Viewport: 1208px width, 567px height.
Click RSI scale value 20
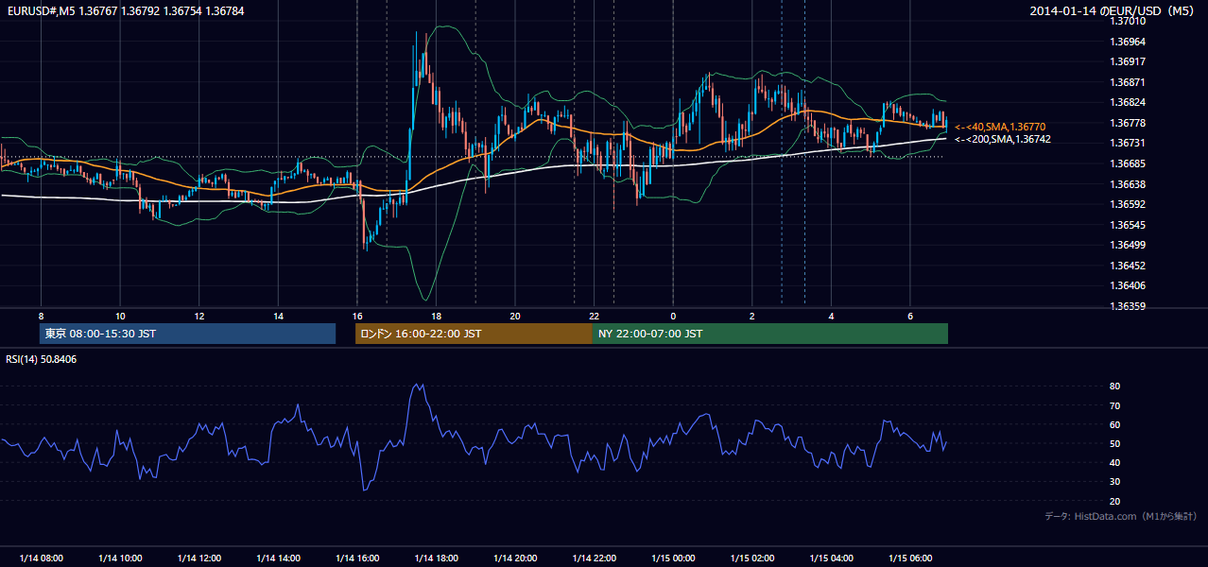click(x=1115, y=501)
